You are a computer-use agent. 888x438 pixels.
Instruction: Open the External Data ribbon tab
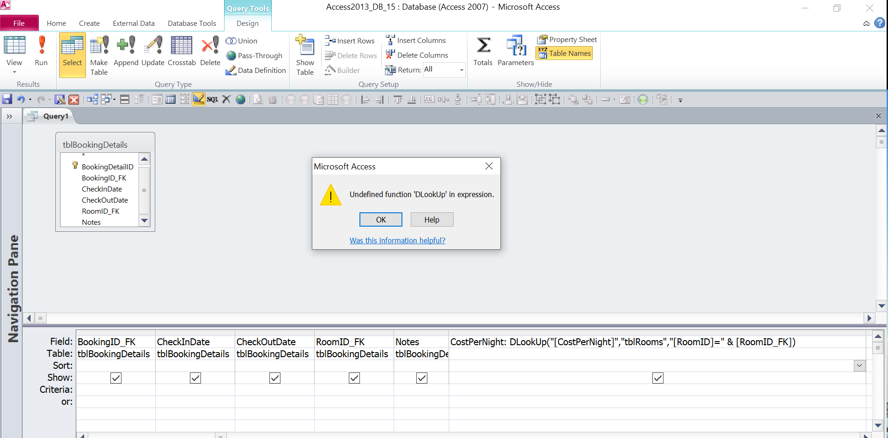(x=134, y=23)
